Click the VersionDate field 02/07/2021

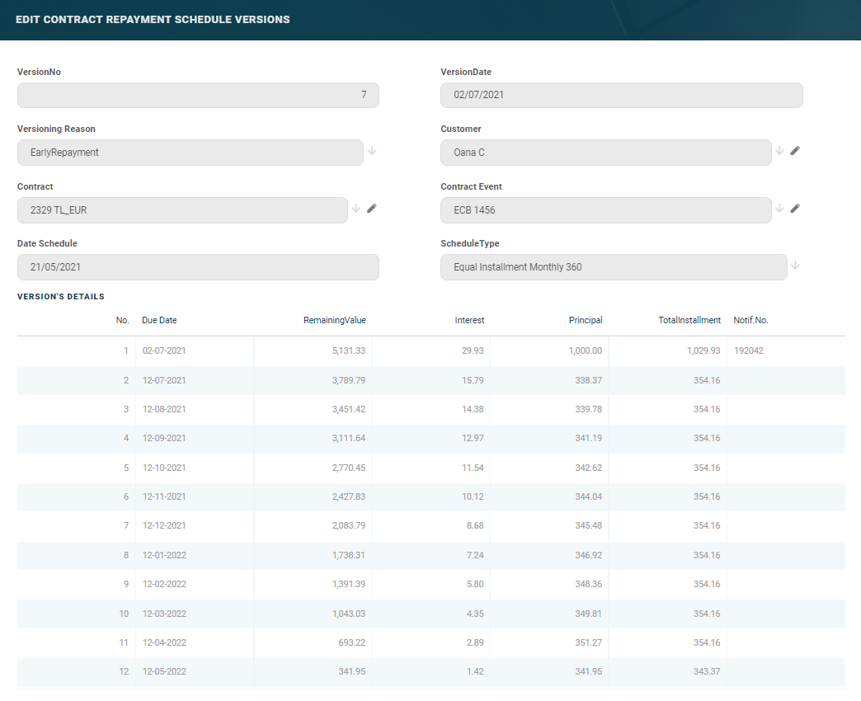(621, 95)
